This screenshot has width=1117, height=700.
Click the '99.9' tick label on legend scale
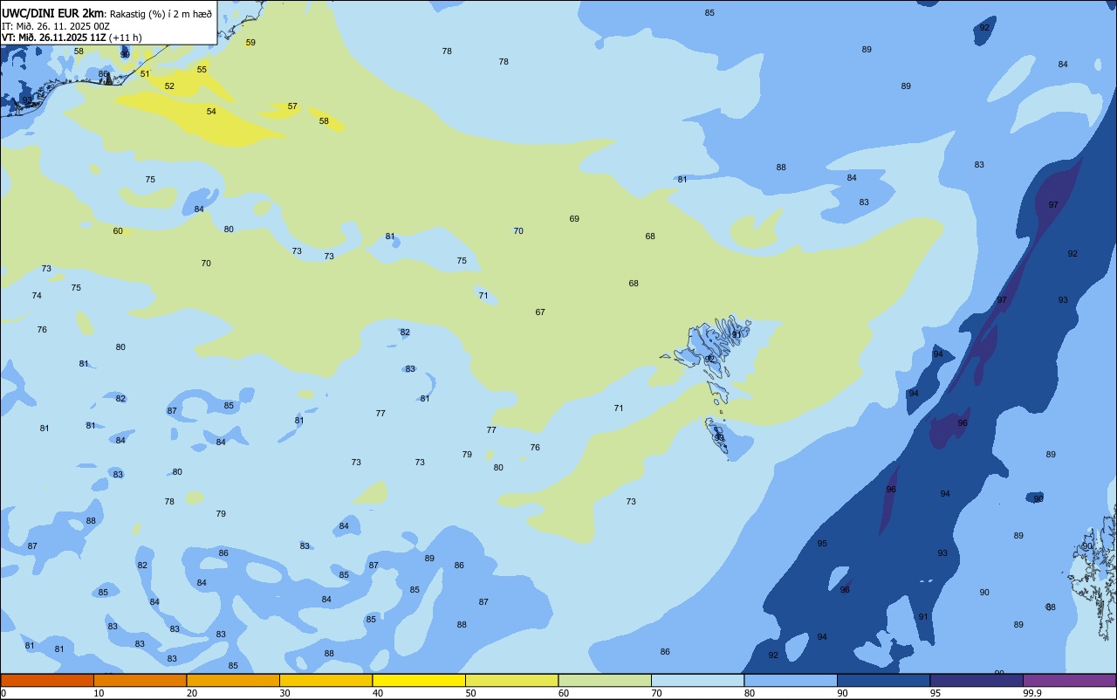[1032, 693]
